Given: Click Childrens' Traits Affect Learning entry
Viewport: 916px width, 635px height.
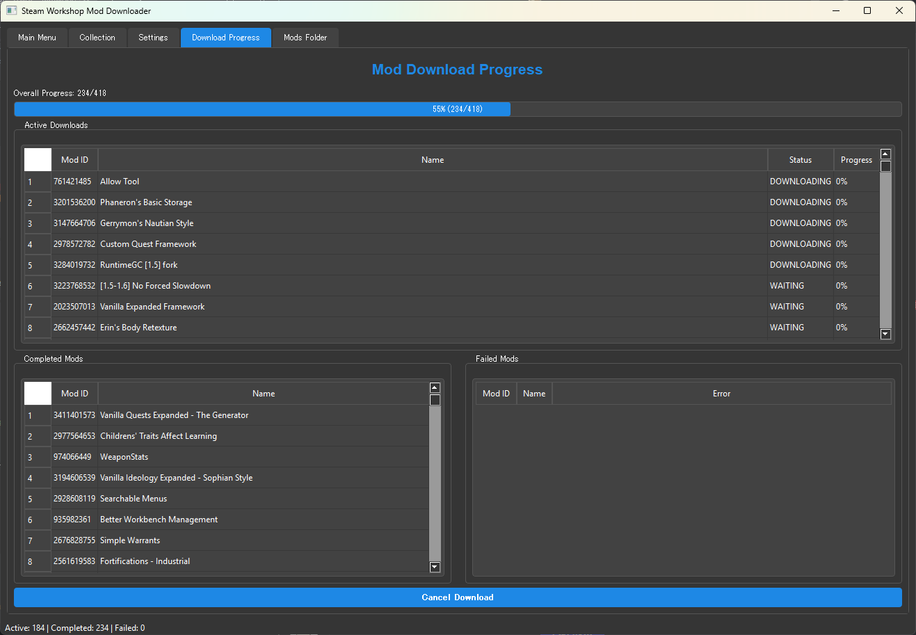Looking at the screenshot, I should [264, 436].
